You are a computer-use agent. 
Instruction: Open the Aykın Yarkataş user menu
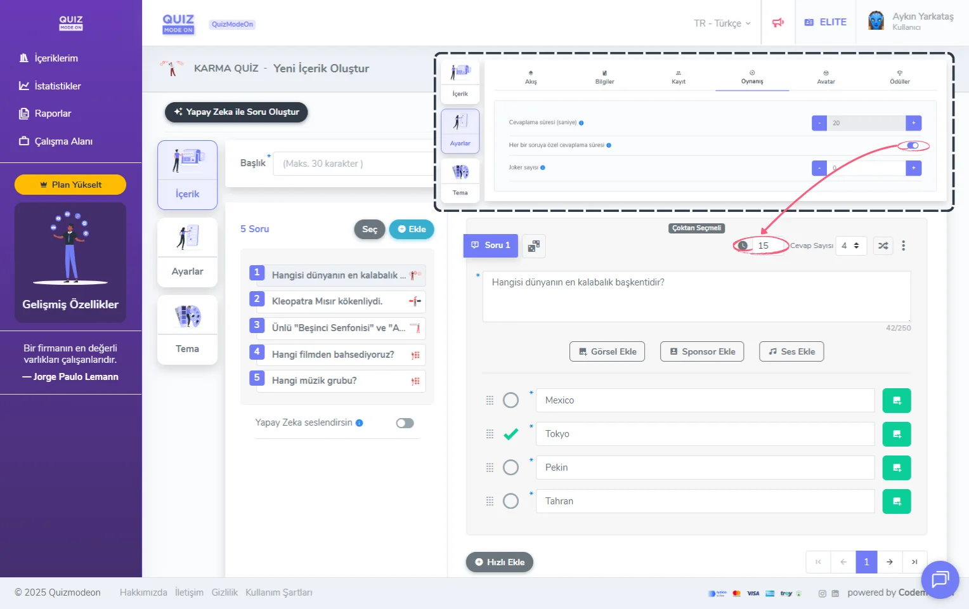click(911, 22)
